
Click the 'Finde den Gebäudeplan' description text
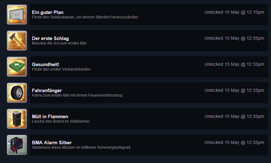pos(85,17)
